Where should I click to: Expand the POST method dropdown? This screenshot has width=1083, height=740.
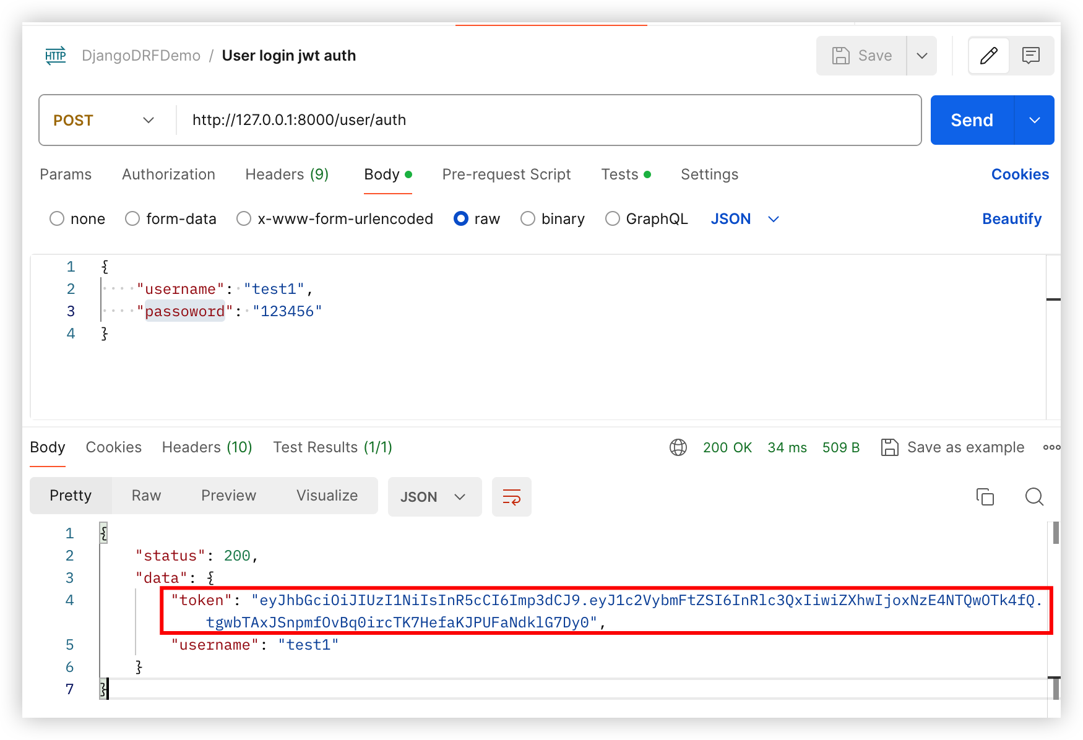pyautogui.click(x=148, y=120)
